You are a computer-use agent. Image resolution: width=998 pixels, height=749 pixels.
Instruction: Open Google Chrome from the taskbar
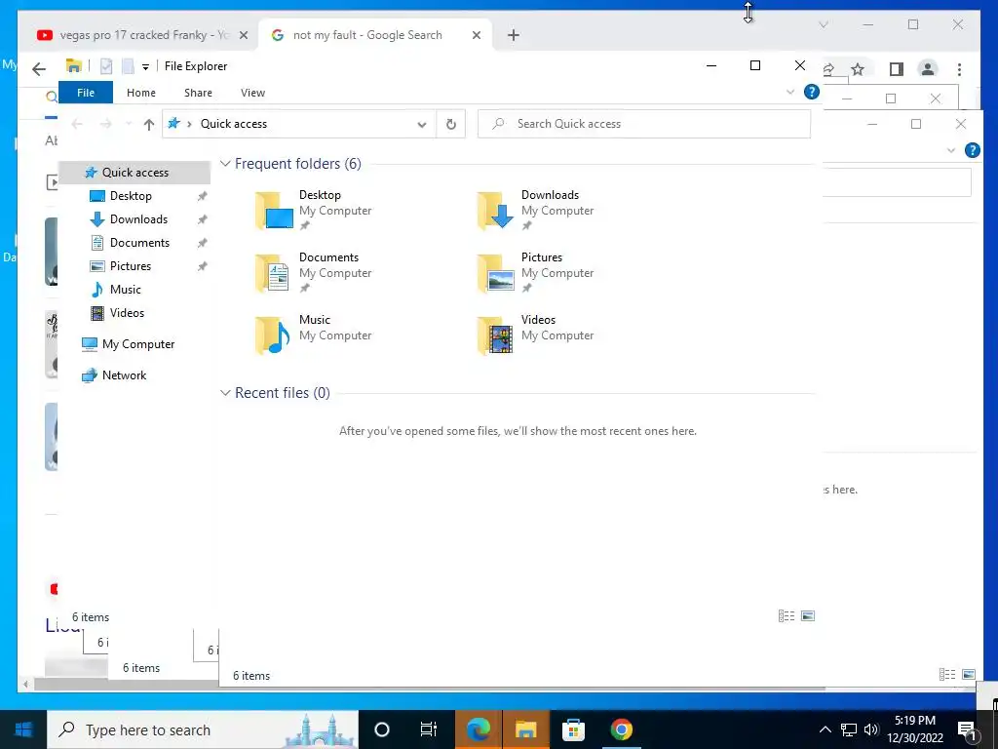coord(621,729)
